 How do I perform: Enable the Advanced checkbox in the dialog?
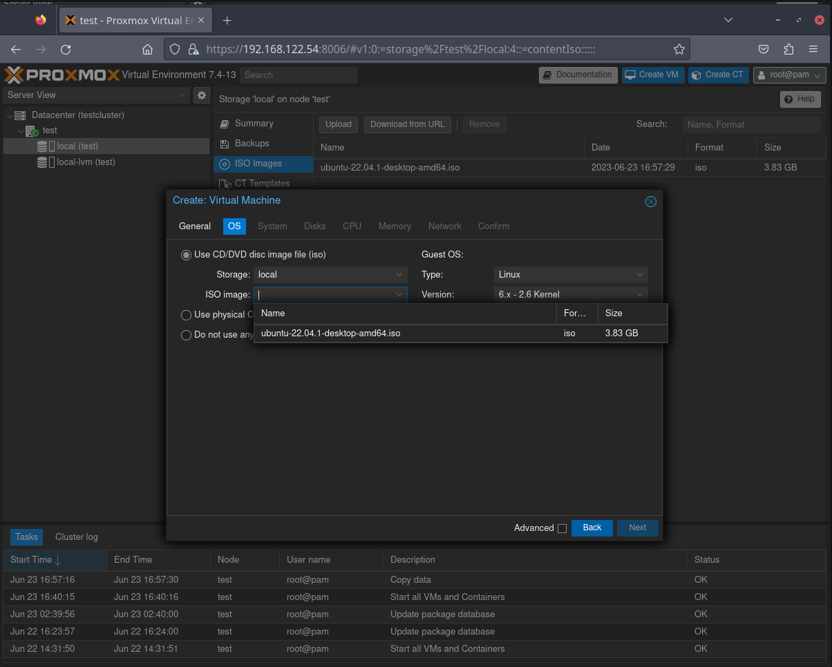(x=562, y=528)
